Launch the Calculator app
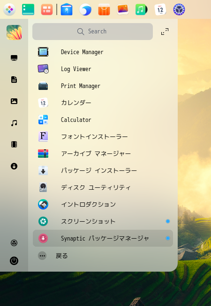211x306 pixels. pyautogui.click(x=103, y=120)
